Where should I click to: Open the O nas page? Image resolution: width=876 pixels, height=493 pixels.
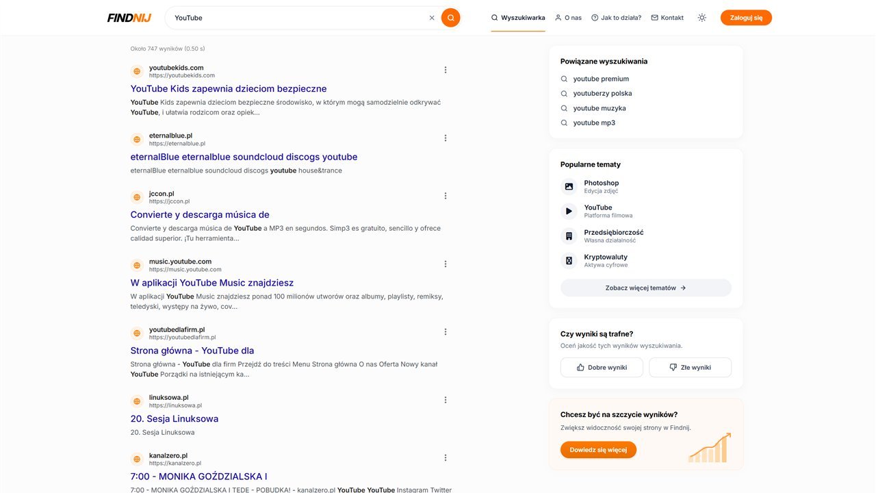point(568,18)
